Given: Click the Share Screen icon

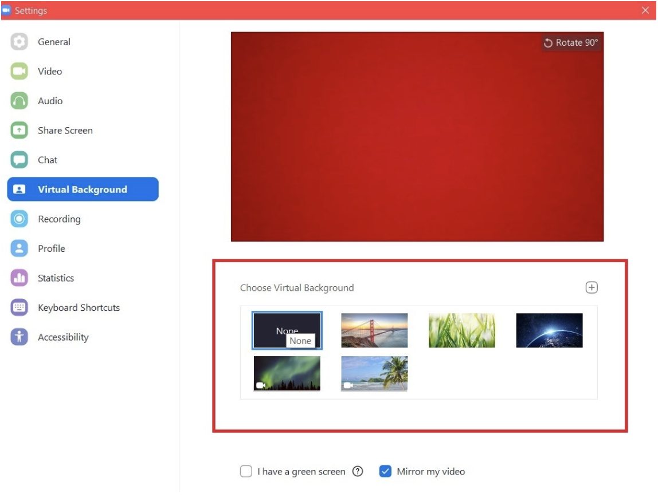Looking at the screenshot, I should tap(20, 130).
